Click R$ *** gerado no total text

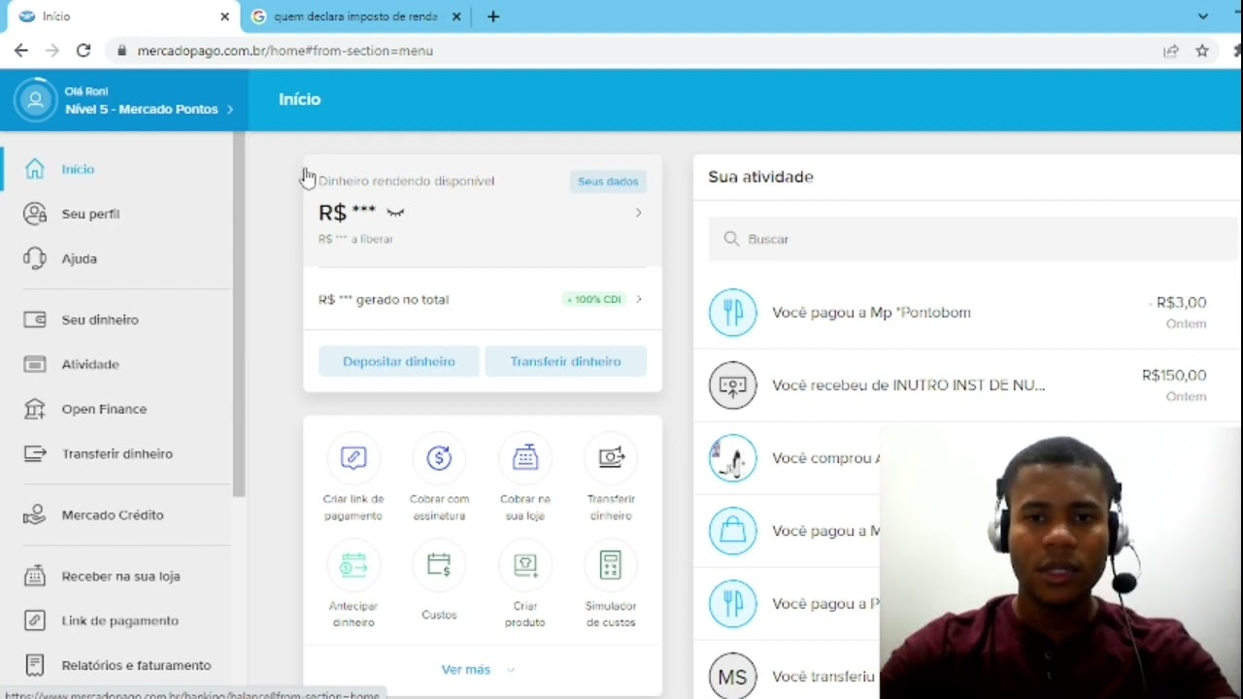click(384, 300)
